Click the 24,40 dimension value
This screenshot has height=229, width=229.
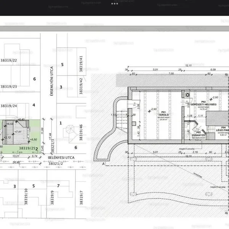[x=16, y=163]
